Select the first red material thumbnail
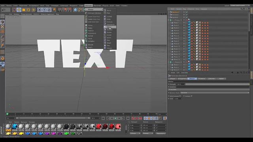 click(98, 127)
